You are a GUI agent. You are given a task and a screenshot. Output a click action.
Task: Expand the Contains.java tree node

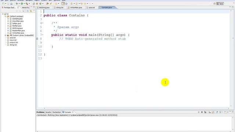click(8, 19)
